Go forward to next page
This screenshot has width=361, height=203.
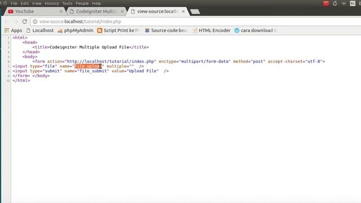tap(16, 21)
